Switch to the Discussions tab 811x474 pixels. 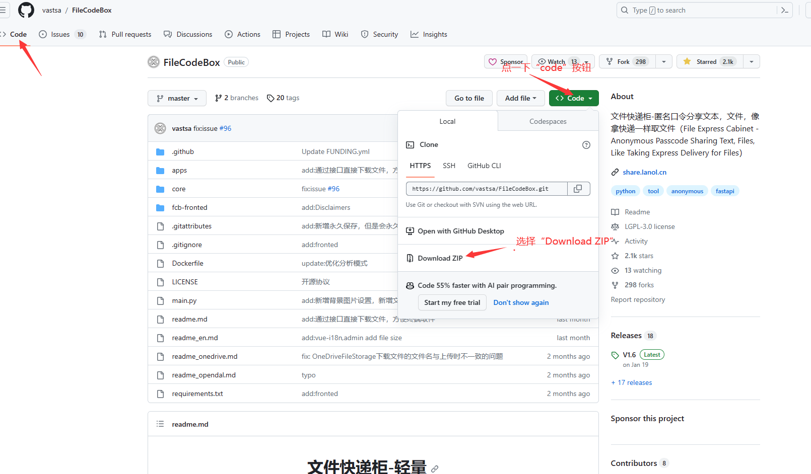188,34
